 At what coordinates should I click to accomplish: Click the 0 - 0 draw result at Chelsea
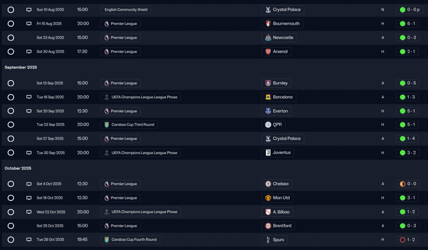407,184
